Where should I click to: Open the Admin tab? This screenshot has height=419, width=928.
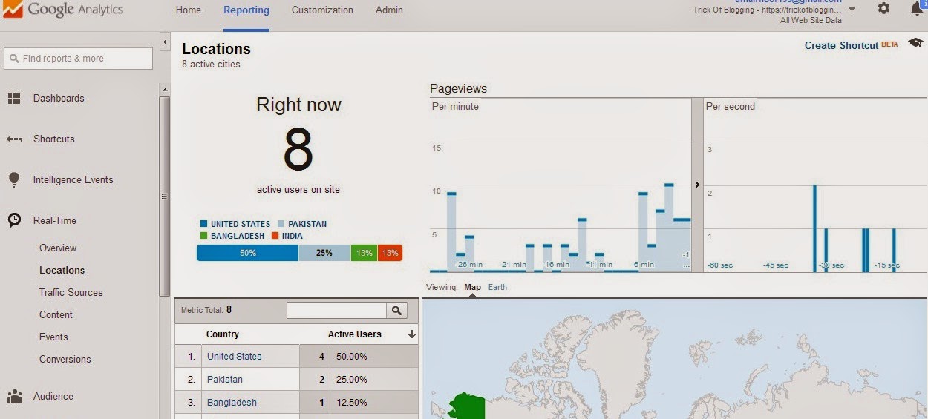point(389,10)
